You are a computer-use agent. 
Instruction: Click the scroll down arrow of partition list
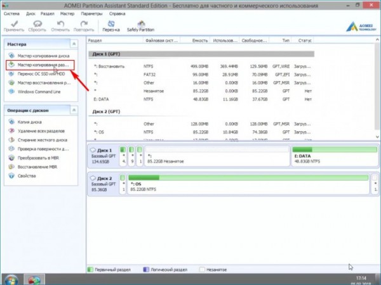coord(377,137)
